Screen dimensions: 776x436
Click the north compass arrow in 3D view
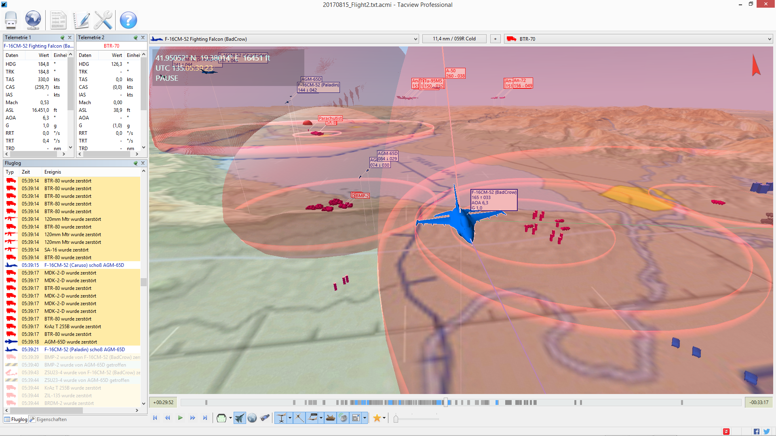click(x=756, y=65)
